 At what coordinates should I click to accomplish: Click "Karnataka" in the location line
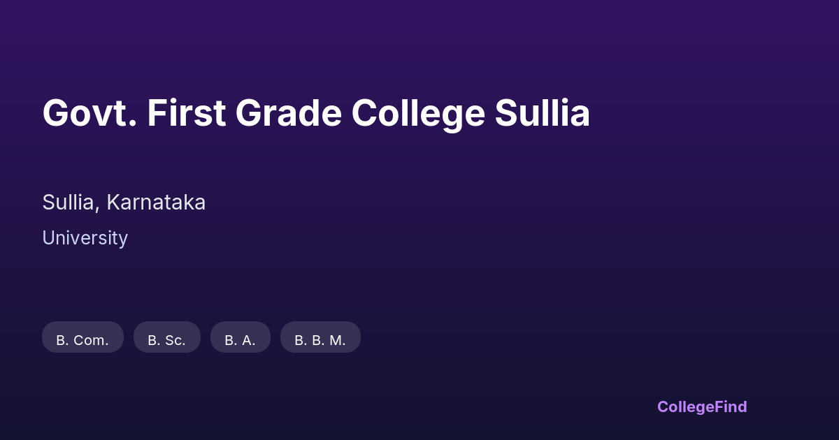[156, 203]
